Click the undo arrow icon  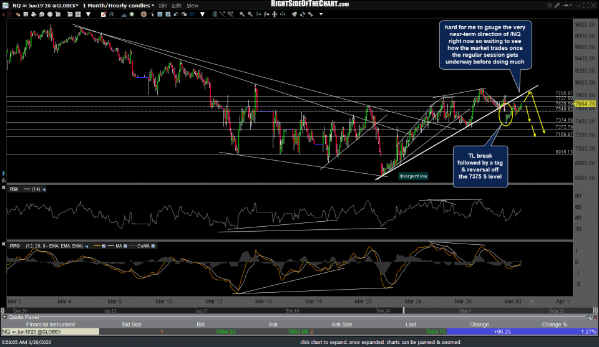176,14
